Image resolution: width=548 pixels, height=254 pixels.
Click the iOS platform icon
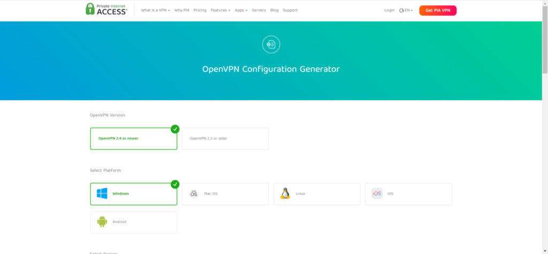coord(377,194)
